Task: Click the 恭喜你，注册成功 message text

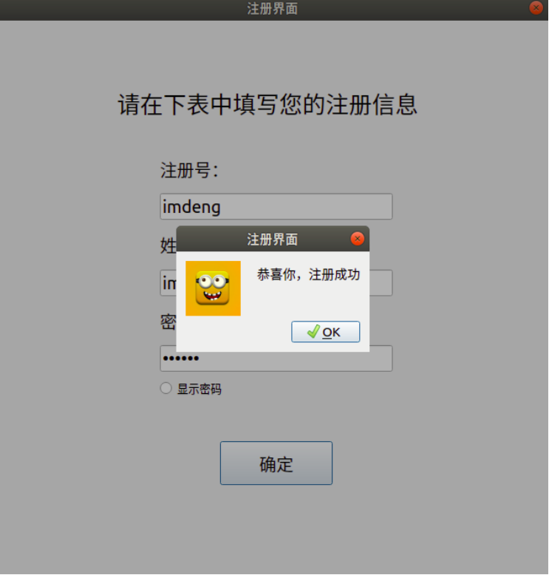Action: [308, 274]
